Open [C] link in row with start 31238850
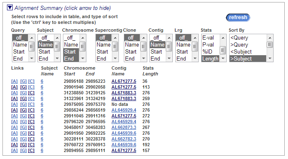The image size is (288, 159). tap(31, 93)
